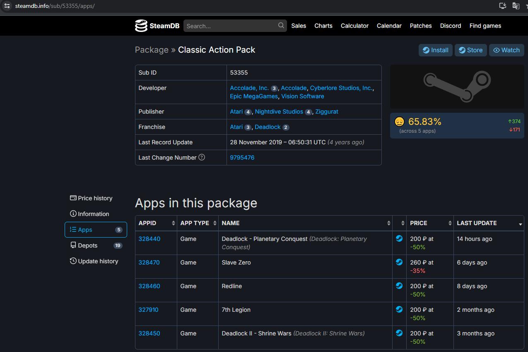The height and width of the screenshot is (352, 528).
Task: Open Find games in navbar
Action: (x=485, y=26)
